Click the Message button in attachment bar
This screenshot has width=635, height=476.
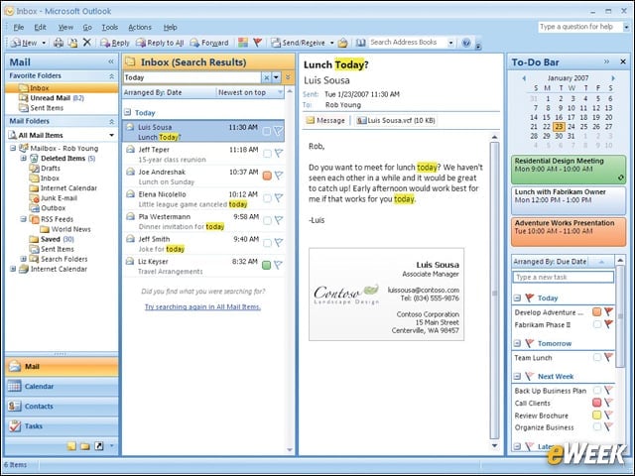pos(326,120)
